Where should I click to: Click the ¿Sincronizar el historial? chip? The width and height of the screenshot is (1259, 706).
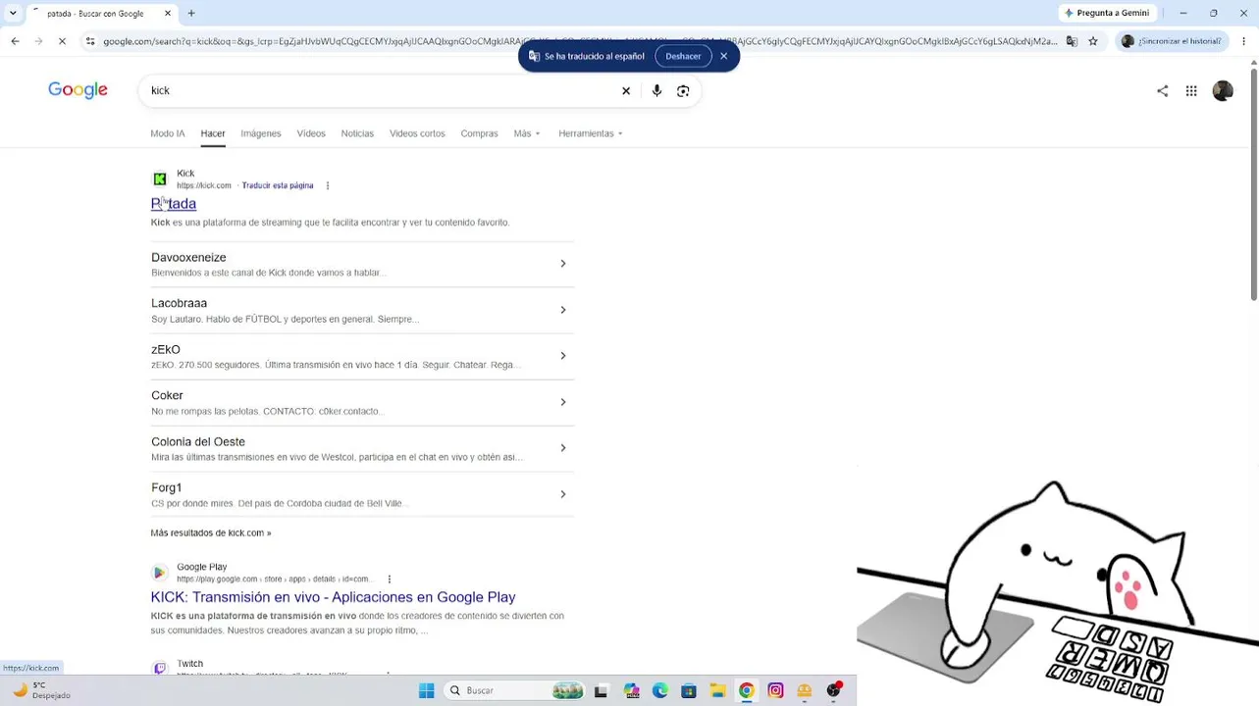pyautogui.click(x=1171, y=41)
